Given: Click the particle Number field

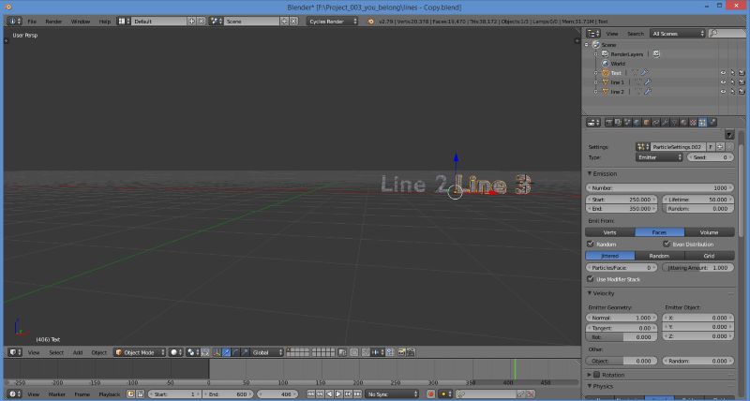Looking at the screenshot, I should tap(660, 187).
